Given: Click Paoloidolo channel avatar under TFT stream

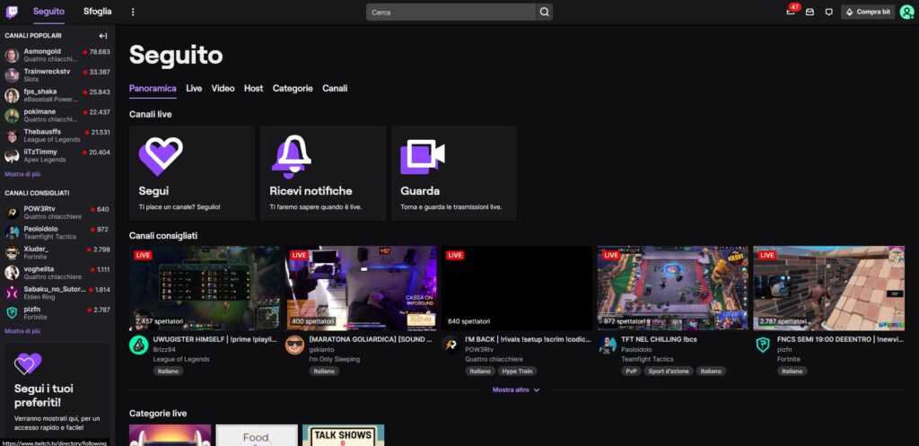Looking at the screenshot, I should coord(608,345).
